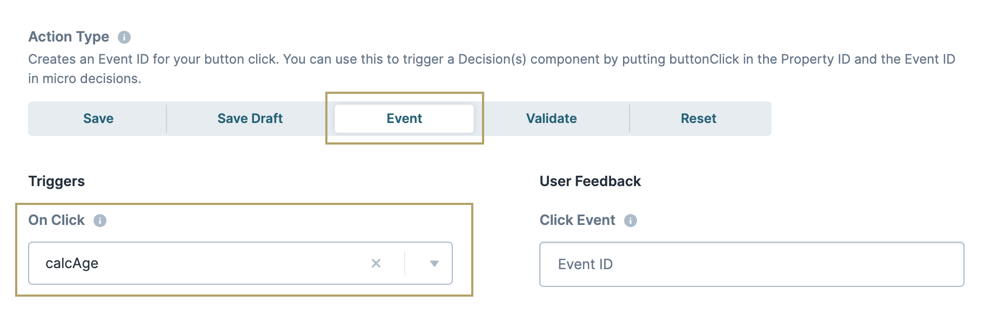Image resolution: width=991 pixels, height=315 pixels.
Task: Click the User Feedback section heading
Action: (x=590, y=181)
